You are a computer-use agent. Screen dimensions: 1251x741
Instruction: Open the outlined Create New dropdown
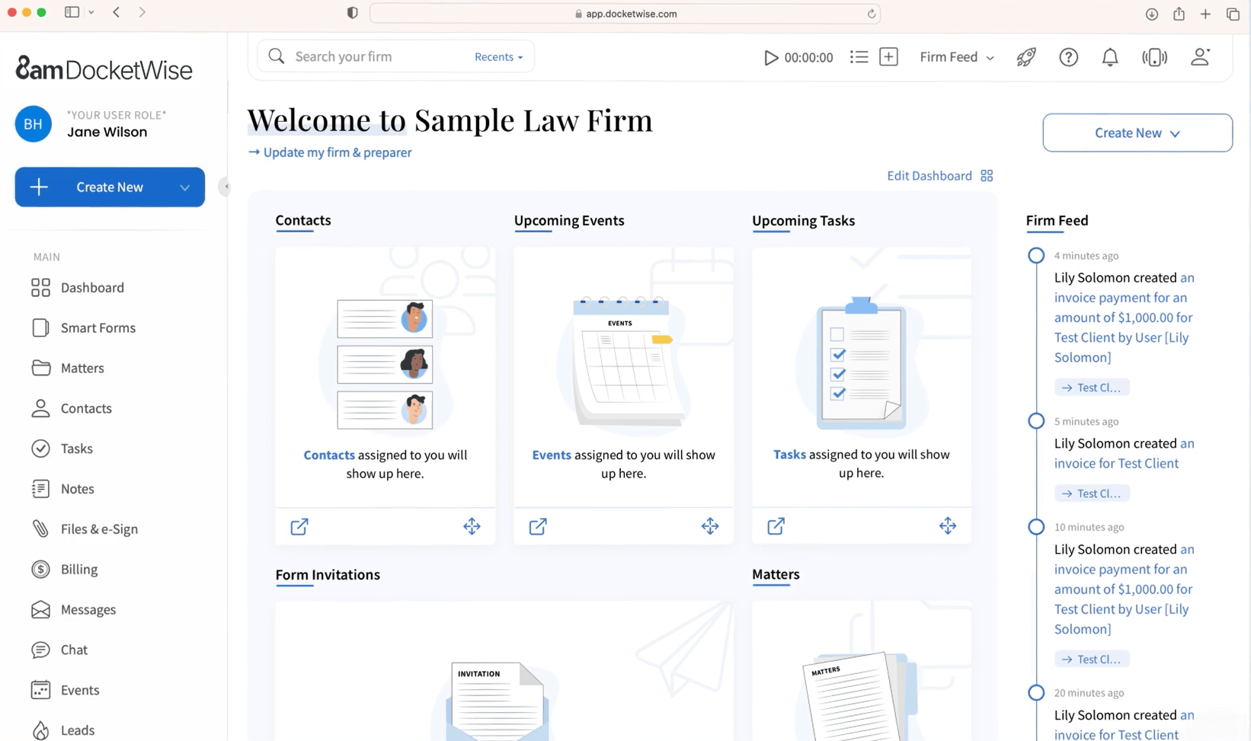(x=1137, y=133)
